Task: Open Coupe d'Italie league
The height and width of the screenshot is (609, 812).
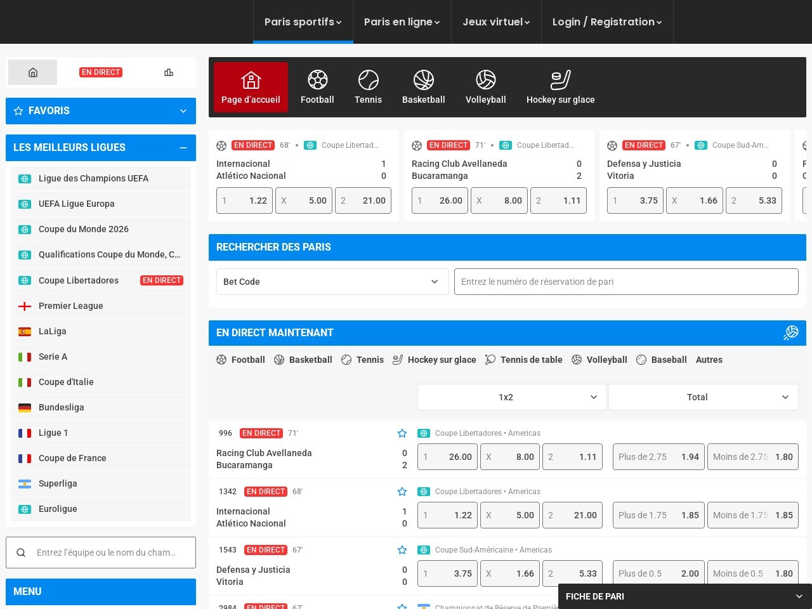Action: [x=101, y=382]
